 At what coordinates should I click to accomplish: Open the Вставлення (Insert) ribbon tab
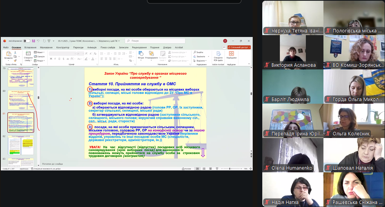(30, 47)
